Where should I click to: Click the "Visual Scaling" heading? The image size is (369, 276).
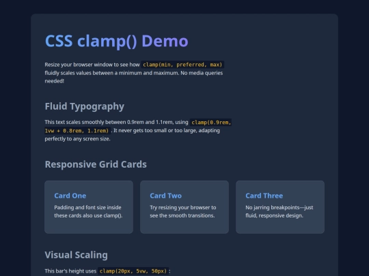(x=77, y=255)
